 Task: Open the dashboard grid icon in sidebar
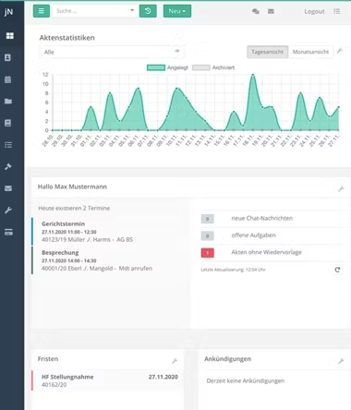pyautogui.click(x=10, y=36)
